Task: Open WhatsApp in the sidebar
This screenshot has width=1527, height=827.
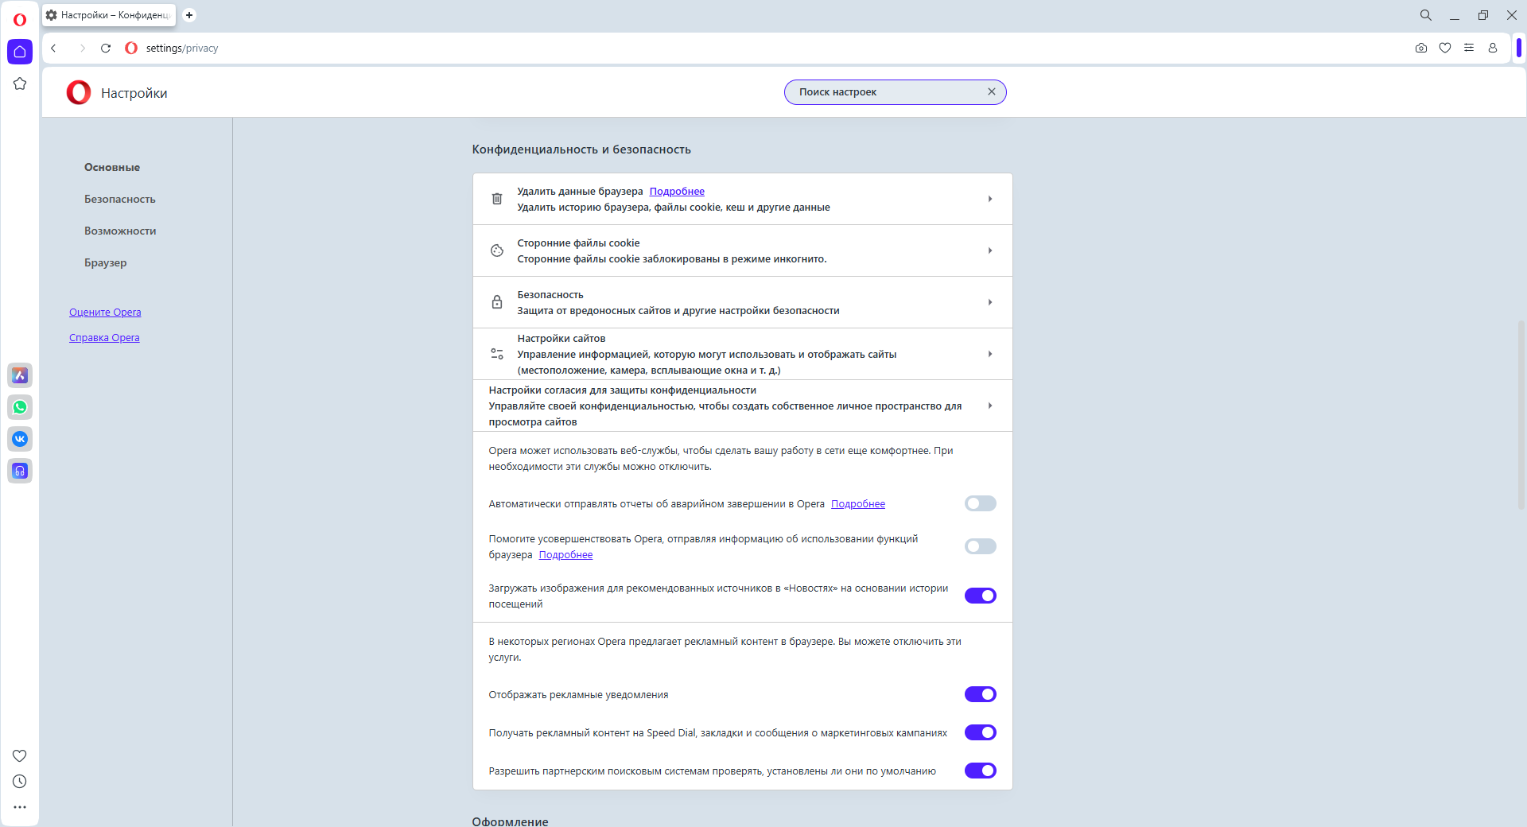Action: click(20, 407)
